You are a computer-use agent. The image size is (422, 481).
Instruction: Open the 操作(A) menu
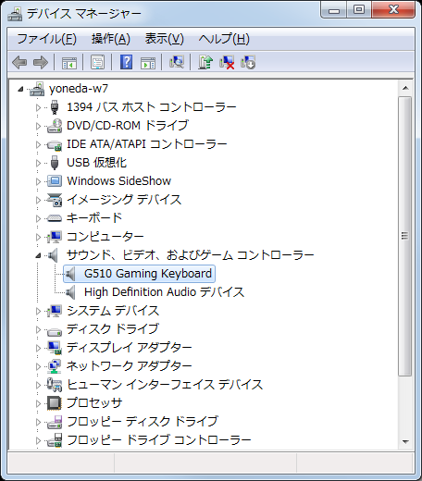(x=111, y=39)
